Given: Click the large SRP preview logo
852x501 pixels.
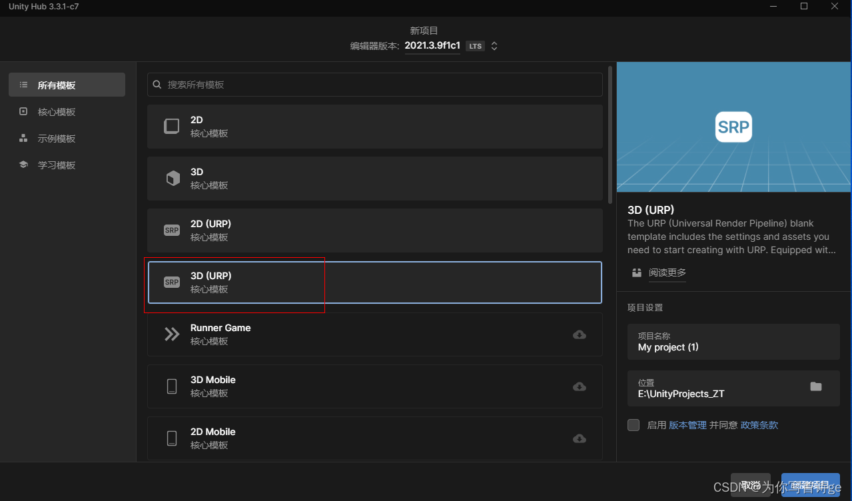Looking at the screenshot, I should 733,127.
